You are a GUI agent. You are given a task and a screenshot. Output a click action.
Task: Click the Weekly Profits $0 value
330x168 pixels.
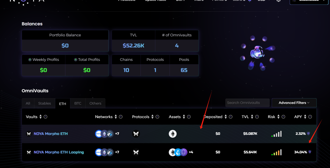point(44,70)
